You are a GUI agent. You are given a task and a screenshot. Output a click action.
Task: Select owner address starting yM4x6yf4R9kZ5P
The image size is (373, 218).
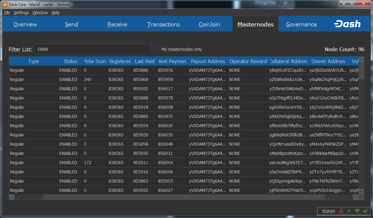click(328, 144)
